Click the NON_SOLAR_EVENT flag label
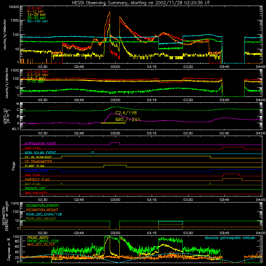The width and height of the screenshot is (266, 266). tap(40, 153)
